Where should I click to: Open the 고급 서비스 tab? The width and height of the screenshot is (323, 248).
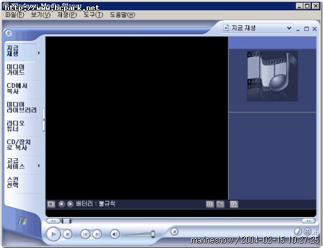pos(19,163)
